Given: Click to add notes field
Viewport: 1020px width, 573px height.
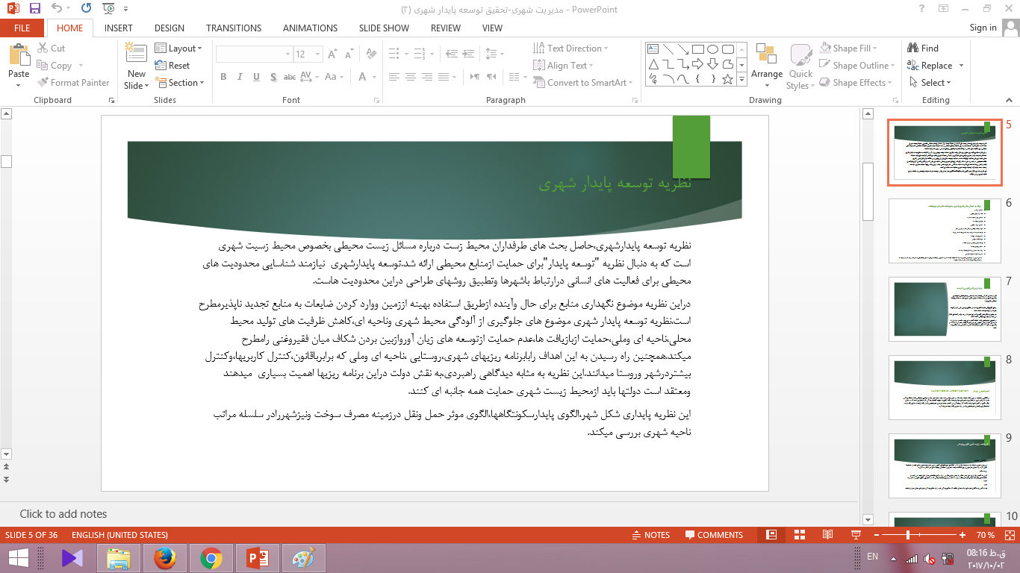Looking at the screenshot, I should 429,514.
